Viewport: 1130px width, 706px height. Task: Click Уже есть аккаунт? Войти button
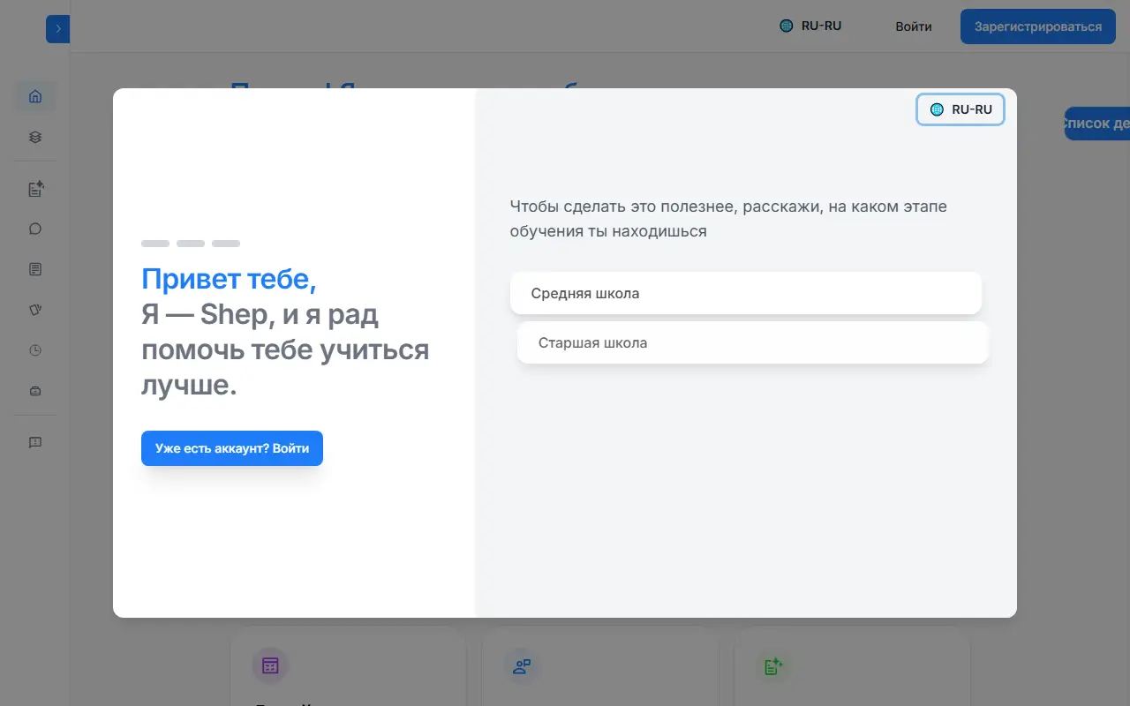pos(232,448)
